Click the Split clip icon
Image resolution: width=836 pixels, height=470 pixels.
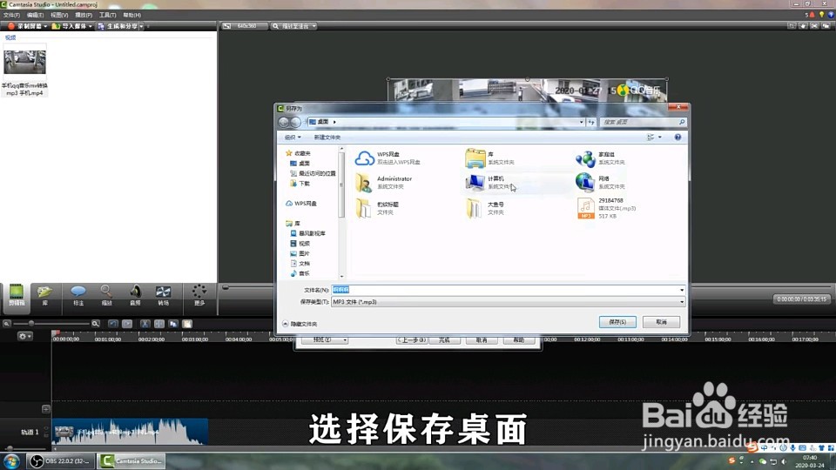(158, 324)
